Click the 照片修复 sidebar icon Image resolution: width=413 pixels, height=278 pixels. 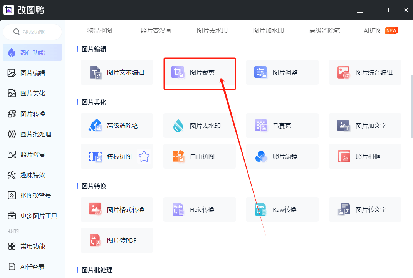12,154
